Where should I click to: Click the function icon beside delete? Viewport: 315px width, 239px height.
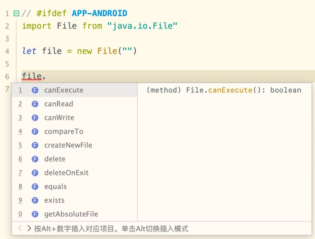[35, 159]
